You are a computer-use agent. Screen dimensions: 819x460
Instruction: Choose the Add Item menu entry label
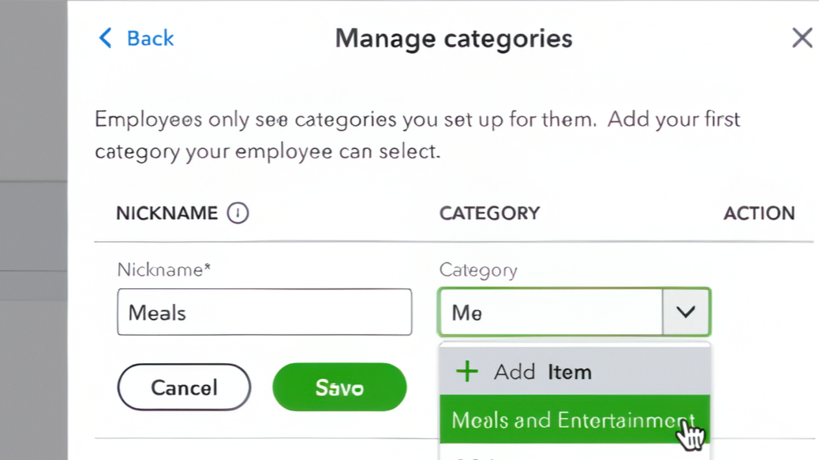(543, 372)
